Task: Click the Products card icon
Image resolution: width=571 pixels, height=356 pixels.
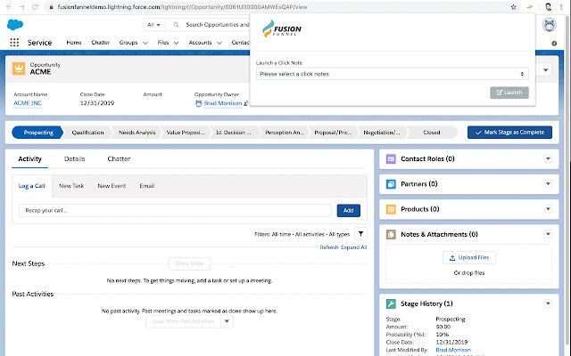Action: click(x=391, y=209)
